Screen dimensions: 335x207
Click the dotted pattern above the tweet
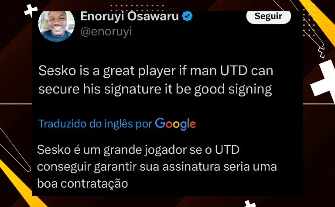pos(137,8)
